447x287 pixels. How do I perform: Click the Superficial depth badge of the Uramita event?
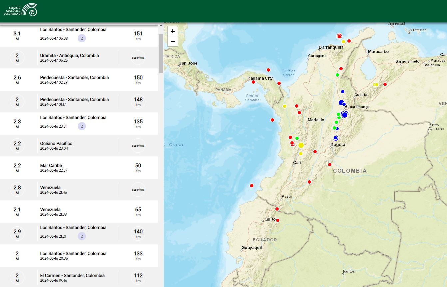[138, 57]
